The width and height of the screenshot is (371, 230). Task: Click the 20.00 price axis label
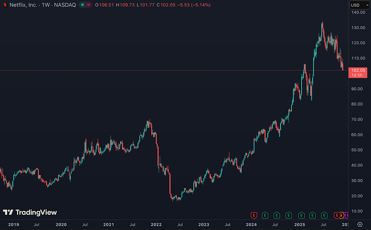pos(357,196)
